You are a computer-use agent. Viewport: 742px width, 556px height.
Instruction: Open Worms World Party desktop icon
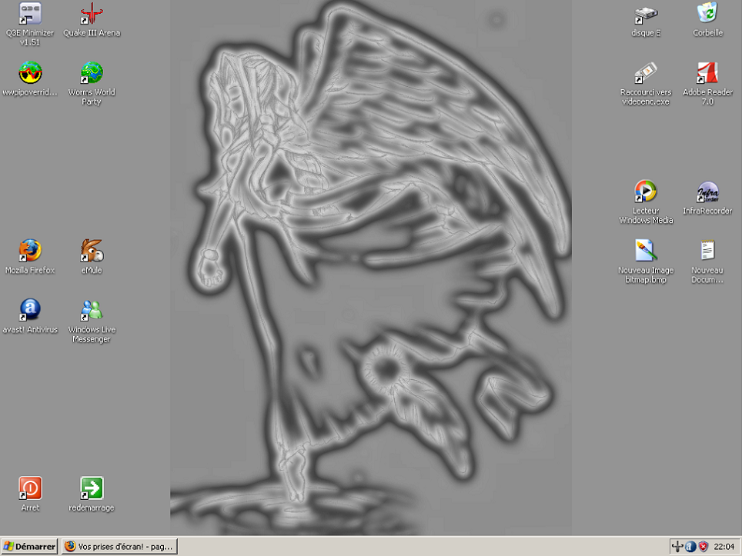coord(92,73)
